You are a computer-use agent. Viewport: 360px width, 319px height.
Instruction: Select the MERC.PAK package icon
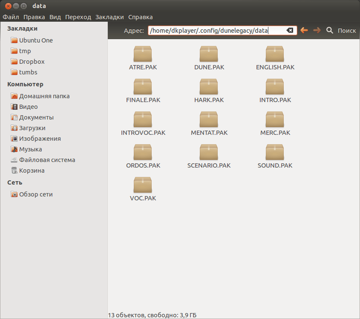(x=275, y=120)
